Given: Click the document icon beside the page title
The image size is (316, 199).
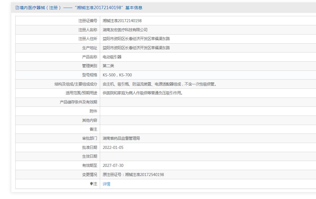Looking at the screenshot, I should tap(17, 8).
